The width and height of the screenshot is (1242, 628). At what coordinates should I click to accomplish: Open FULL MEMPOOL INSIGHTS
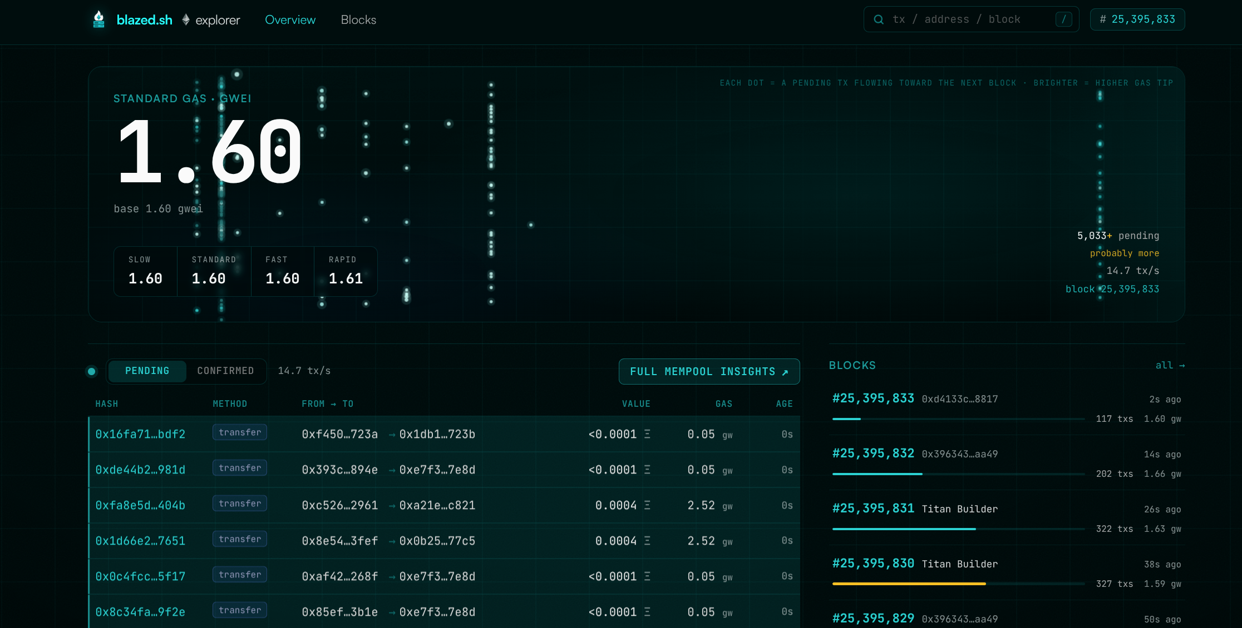[709, 371]
